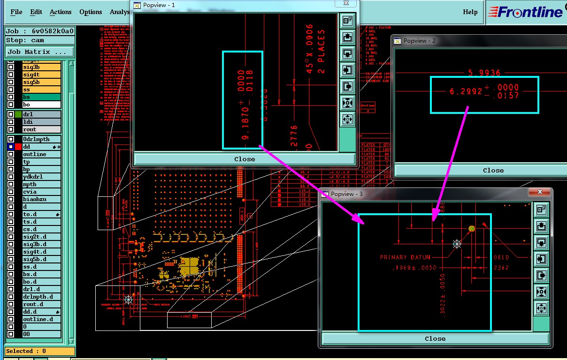Open the Options menu
The height and width of the screenshot is (360, 567).
pos(91,12)
